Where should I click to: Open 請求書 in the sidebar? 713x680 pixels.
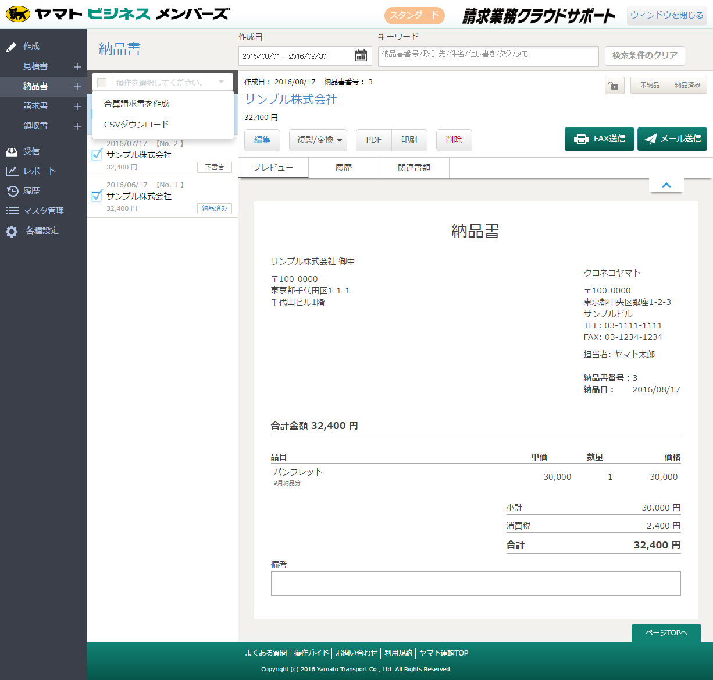(35, 107)
